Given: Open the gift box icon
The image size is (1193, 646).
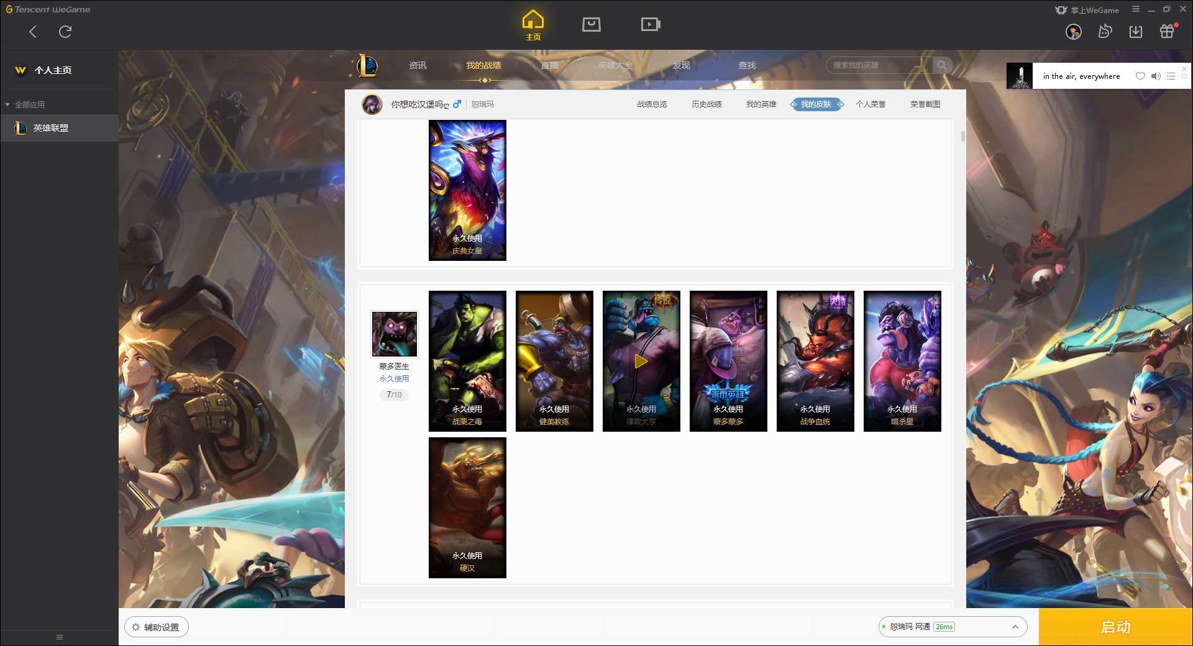Looking at the screenshot, I should (x=1167, y=31).
